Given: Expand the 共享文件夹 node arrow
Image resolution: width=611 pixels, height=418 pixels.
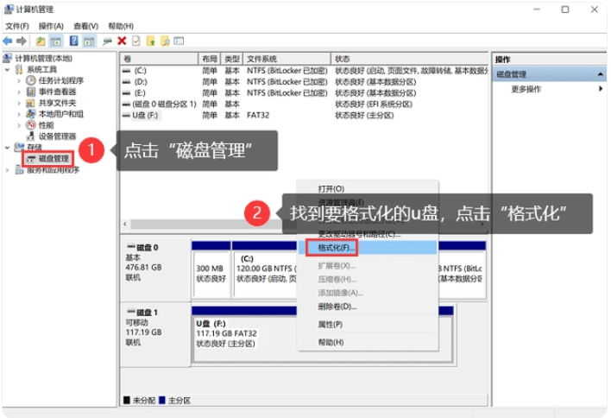Looking at the screenshot, I should click(19, 103).
